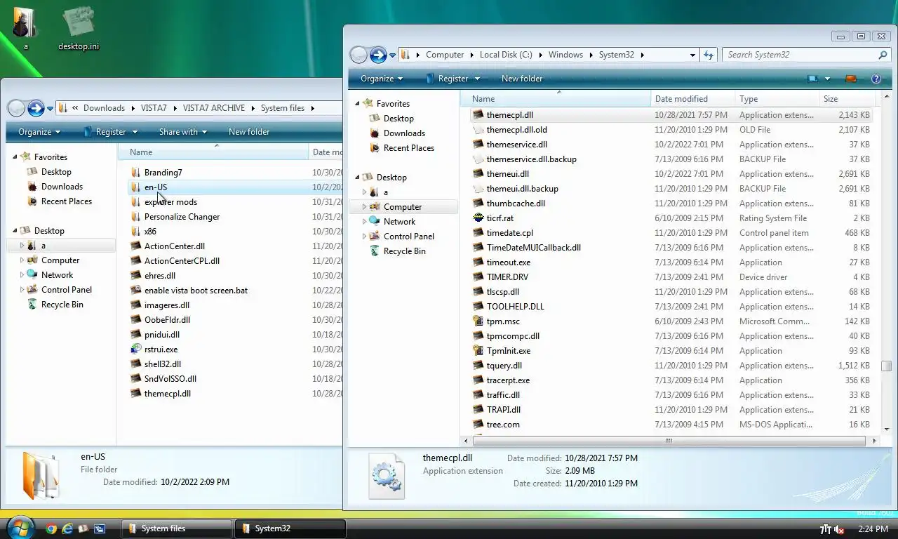Select the TpmInit.exe file icon
Image resolution: width=898 pixels, height=539 pixels.
tap(478, 351)
